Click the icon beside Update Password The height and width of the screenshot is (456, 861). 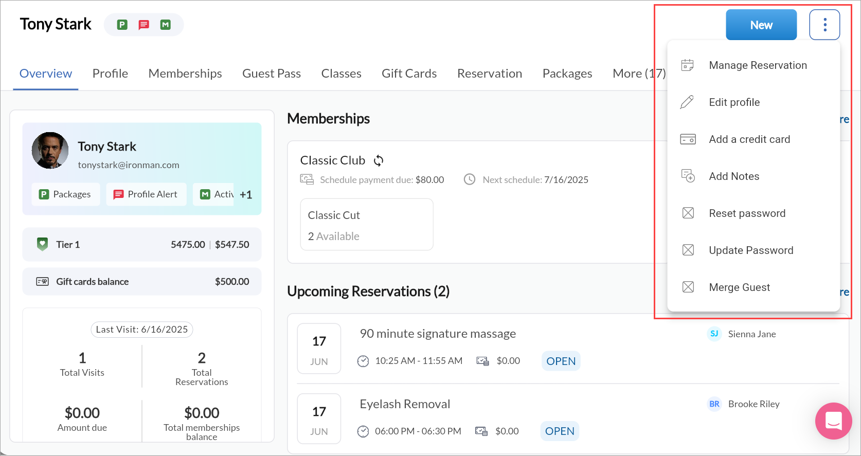(688, 250)
